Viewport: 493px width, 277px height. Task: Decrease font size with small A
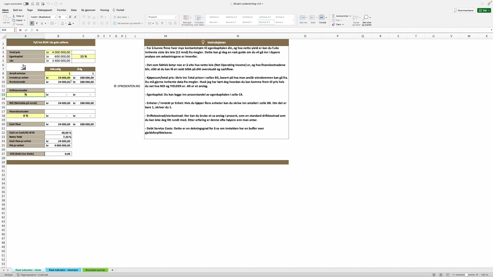coord(75,17)
